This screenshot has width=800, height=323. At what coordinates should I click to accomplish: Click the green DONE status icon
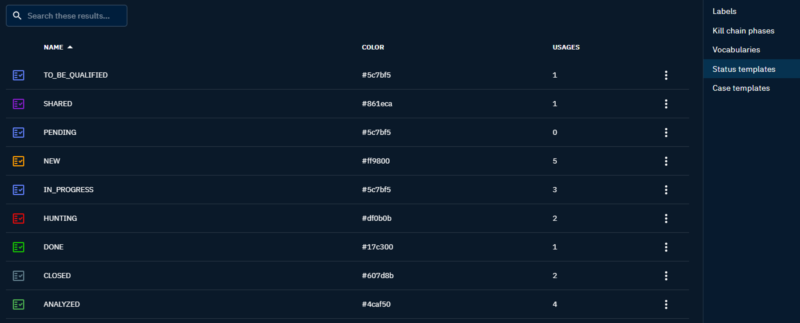coord(18,247)
